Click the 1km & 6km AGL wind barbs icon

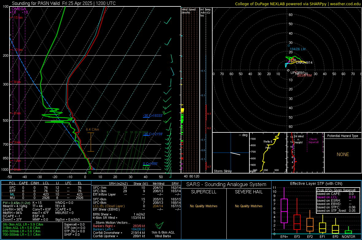[159, 226]
